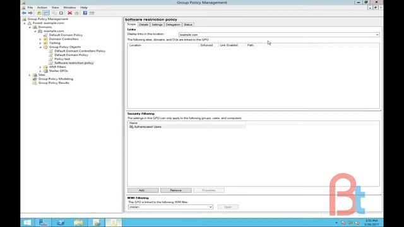The height and width of the screenshot is (227, 404).
Task: Toggle the Show/Hide Action Pane toolbar icon
Action: [x=92, y=13]
